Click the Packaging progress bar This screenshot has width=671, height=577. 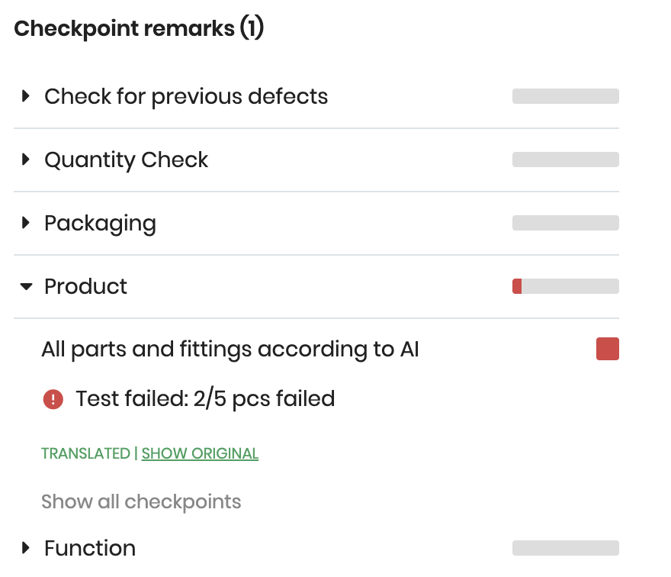click(565, 223)
